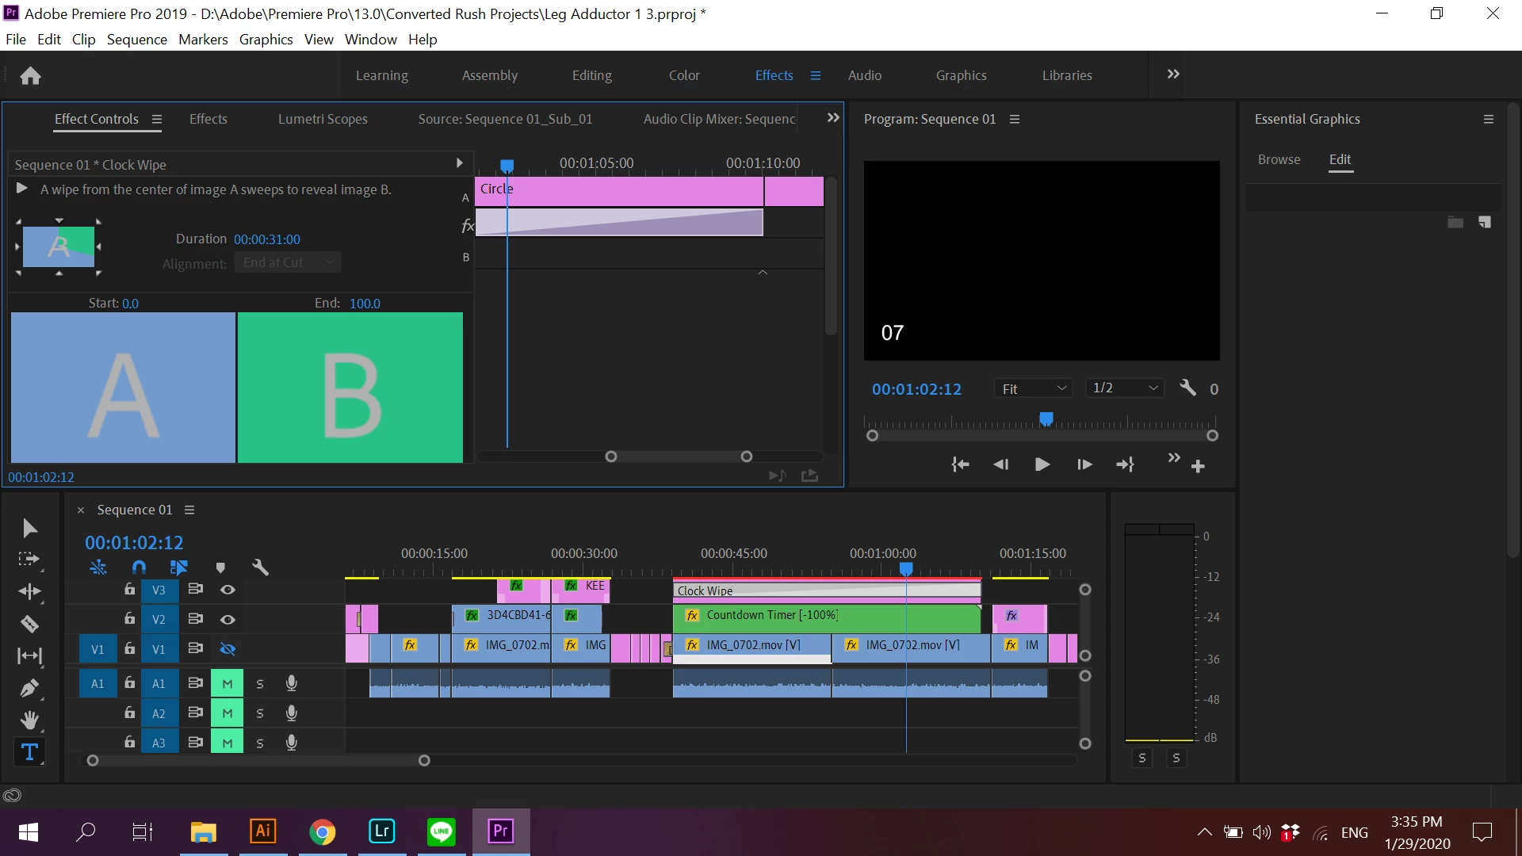Image resolution: width=1522 pixels, height=856 pixels.
Task: Select the Ripple Edit tool
Action: point(29,591)
